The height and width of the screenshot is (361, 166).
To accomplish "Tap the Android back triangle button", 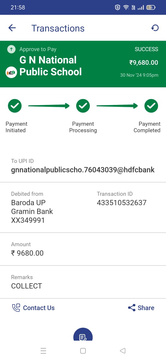I will click(x=123, y=351).
